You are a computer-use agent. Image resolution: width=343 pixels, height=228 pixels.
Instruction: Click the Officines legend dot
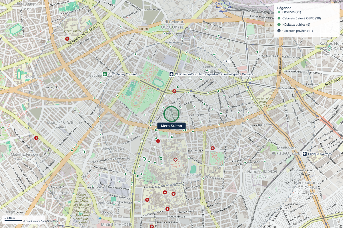(279, 12)
